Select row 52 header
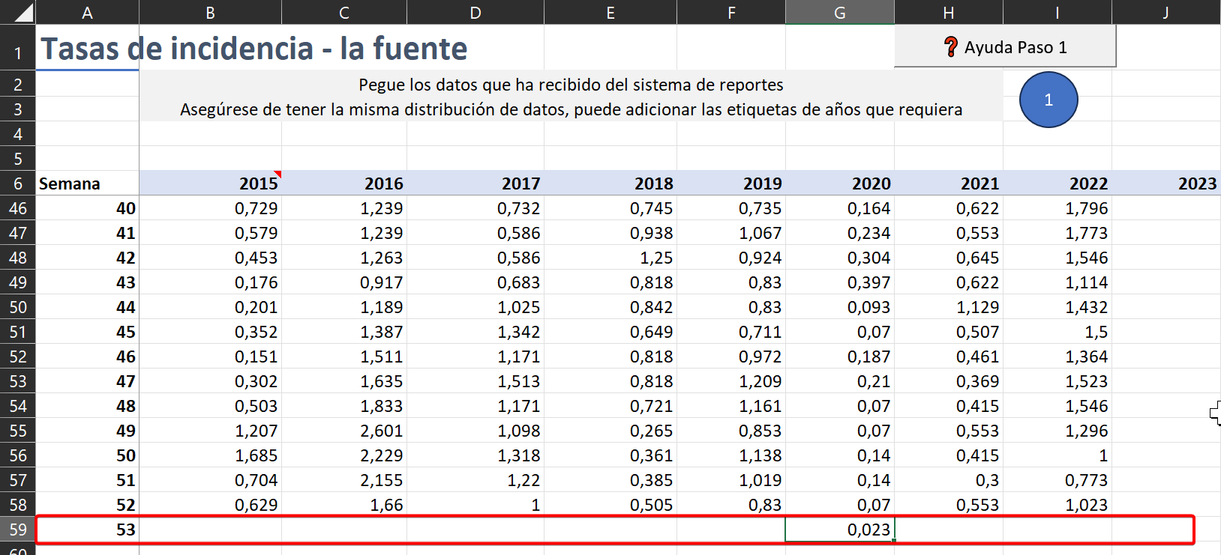The width and height of the screenshot is (1221, 555). coord(17,357)
